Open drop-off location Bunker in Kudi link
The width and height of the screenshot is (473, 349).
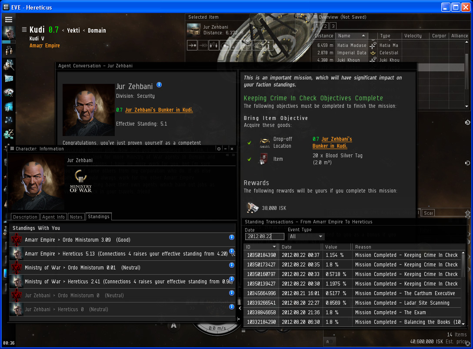pyautogui.click(x=332, y=143)
